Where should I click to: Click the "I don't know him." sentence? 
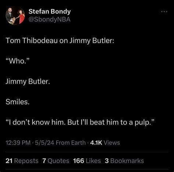(x=35, y=122)
